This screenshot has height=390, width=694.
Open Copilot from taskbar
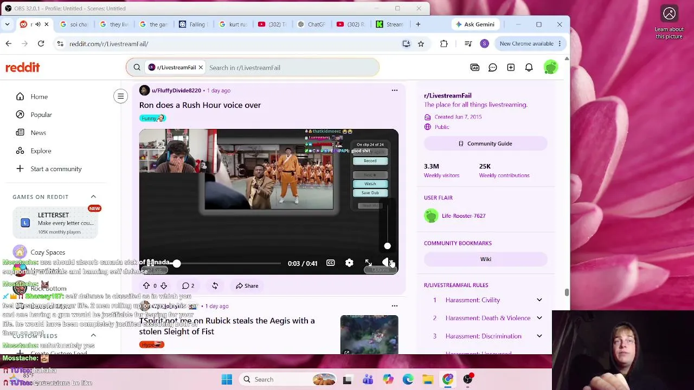click(388, 380)
